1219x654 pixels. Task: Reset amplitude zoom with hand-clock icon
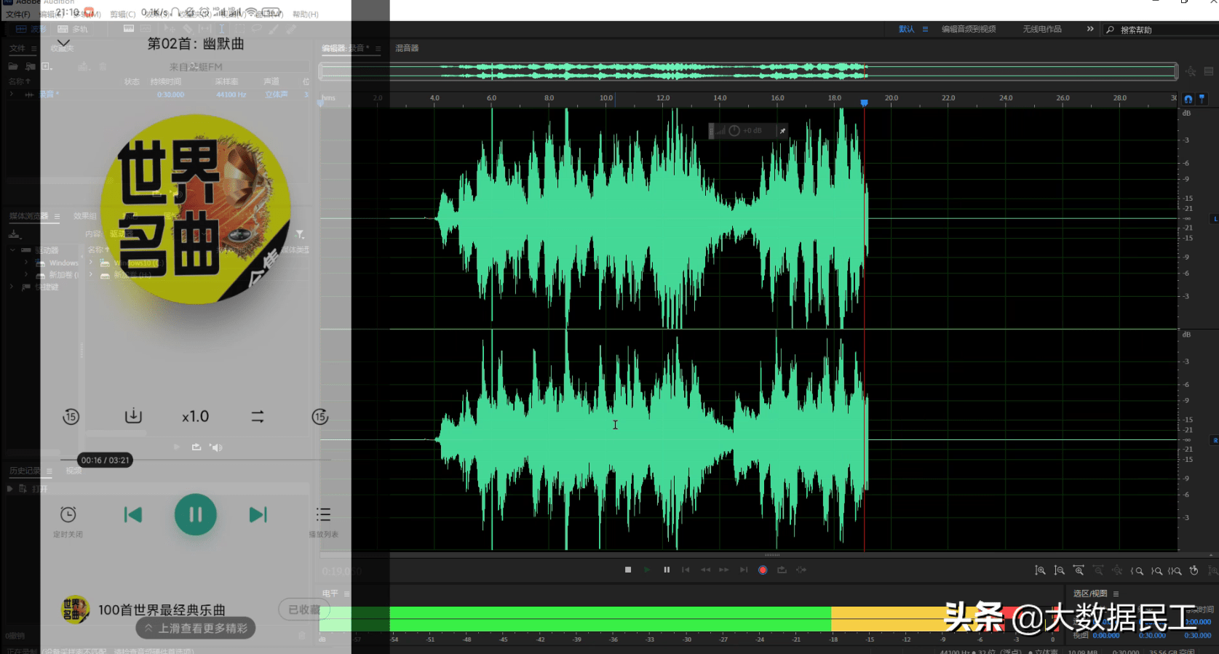point(1194,570)
